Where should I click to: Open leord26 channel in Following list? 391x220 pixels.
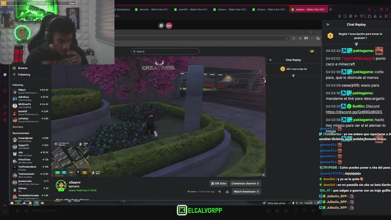pyautogui.click(x=30, y=113)
